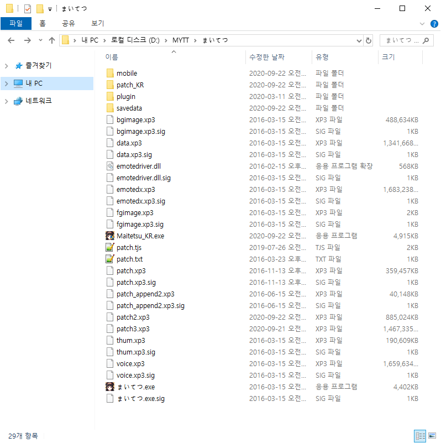This screenshot has width=441, height=443.
Task: Open breadcrumb chevron after 내 PC
Action: 104,40
